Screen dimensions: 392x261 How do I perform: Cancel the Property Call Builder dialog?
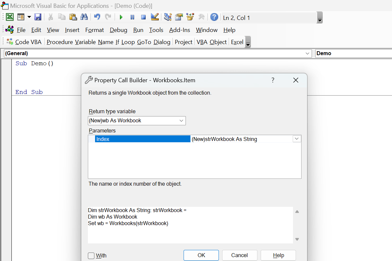240,255
